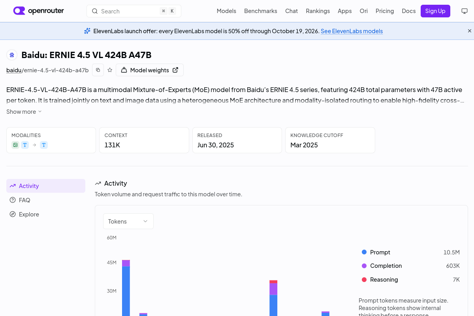This screenshot has height=316, width=474.
Task: Click the K keyboard shortcut hint key
Action: tap(172, 11)
